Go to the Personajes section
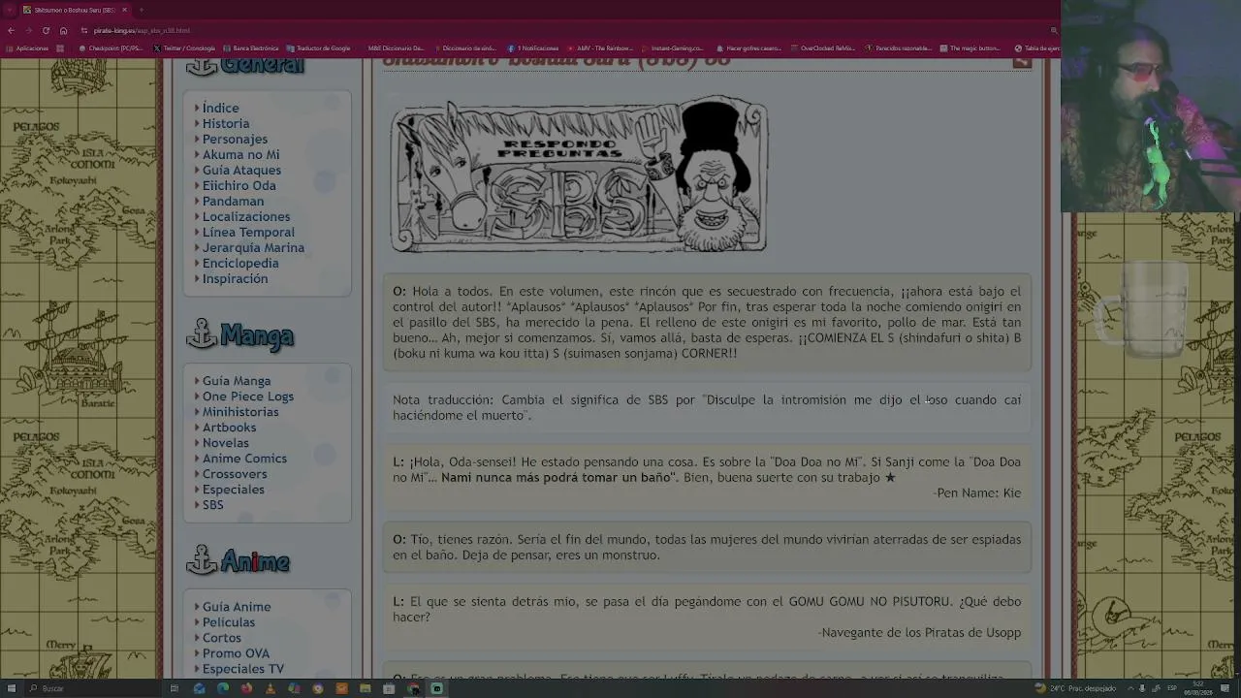 235,139
